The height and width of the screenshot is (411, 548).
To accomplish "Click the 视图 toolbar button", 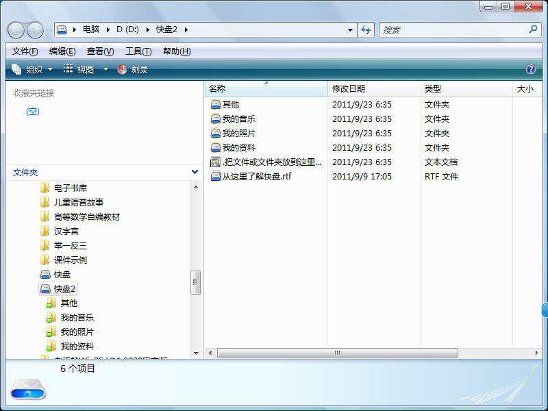I will pos(79,70).
